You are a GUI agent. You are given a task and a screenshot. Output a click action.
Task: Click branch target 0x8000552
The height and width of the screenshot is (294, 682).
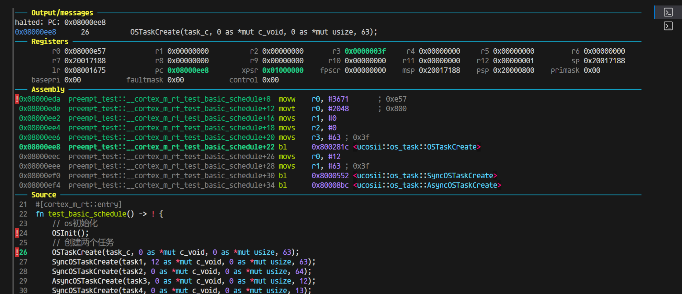pyautogui.click(x=330, y=176)
